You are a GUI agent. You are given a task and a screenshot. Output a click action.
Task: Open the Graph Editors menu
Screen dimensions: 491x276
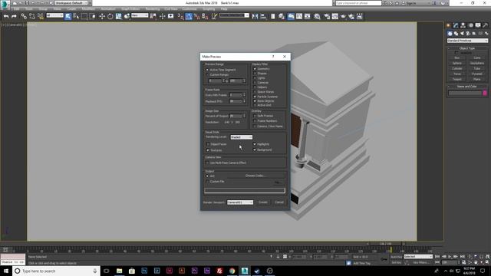click(130, 9)
